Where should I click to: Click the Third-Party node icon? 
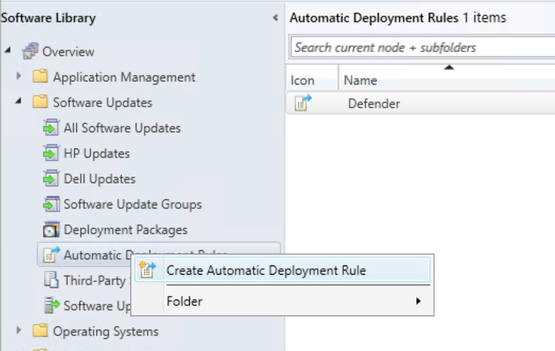click(x=51, y=280)
